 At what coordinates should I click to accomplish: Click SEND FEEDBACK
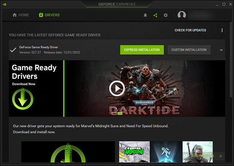click(202, 156)
